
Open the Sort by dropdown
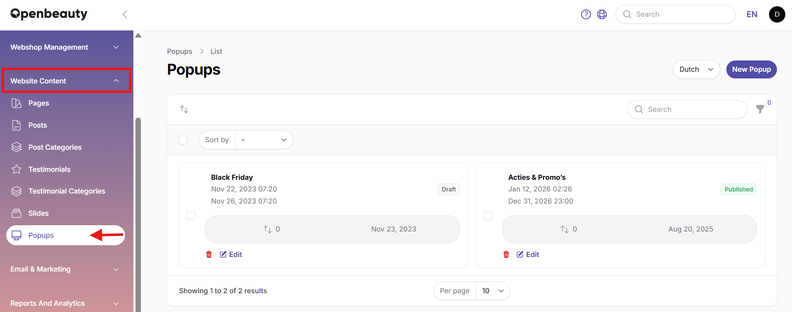pyautogui.click(x=264, y=140)
